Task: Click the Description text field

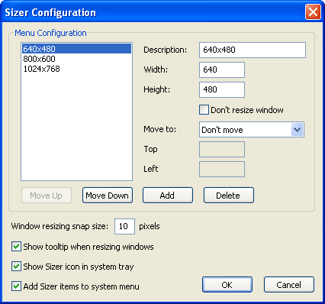Action: tap(253, 50)
